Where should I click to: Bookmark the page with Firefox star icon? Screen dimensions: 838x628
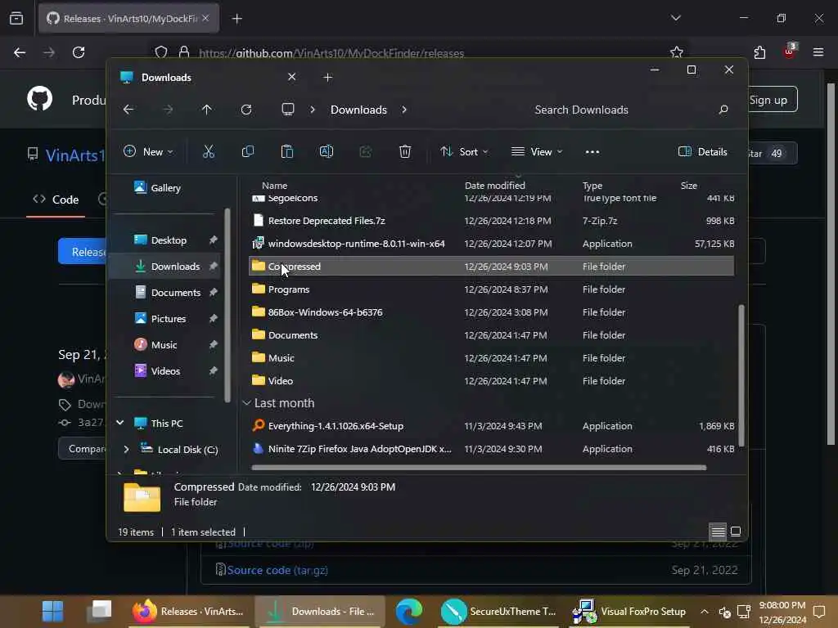point(677,52)
